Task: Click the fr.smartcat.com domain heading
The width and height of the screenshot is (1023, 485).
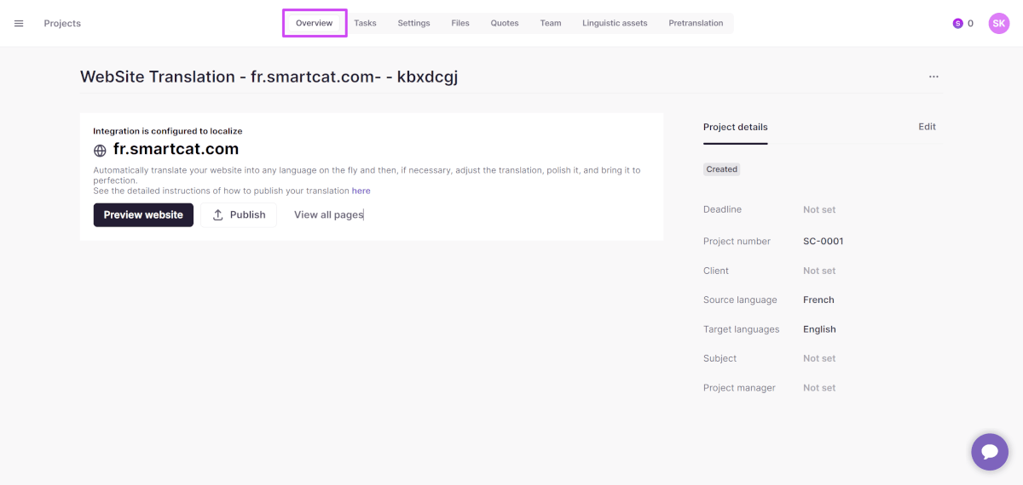Action: 176,149
